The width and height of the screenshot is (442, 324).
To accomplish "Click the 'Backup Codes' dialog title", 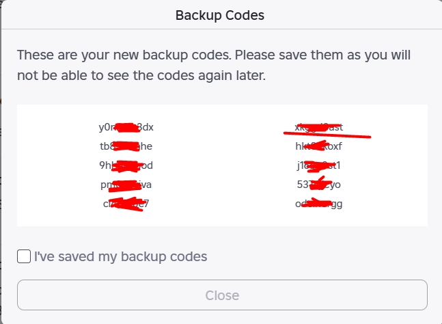I will 220,14.
